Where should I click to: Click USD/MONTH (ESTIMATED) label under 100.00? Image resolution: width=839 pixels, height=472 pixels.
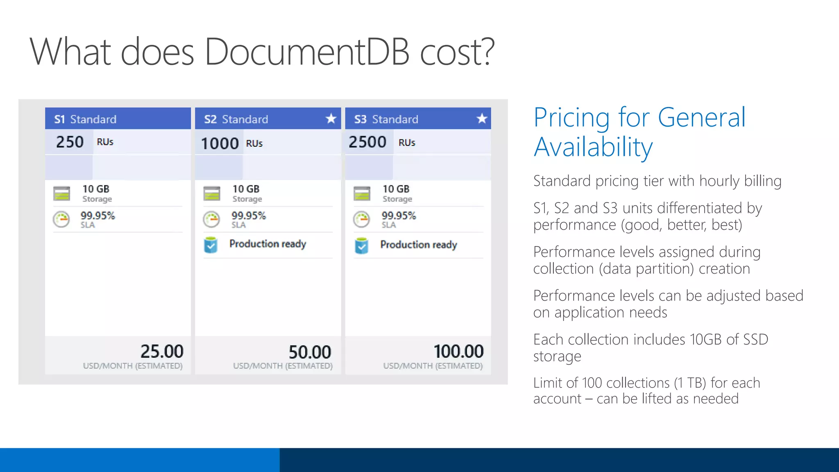[433, 366]
